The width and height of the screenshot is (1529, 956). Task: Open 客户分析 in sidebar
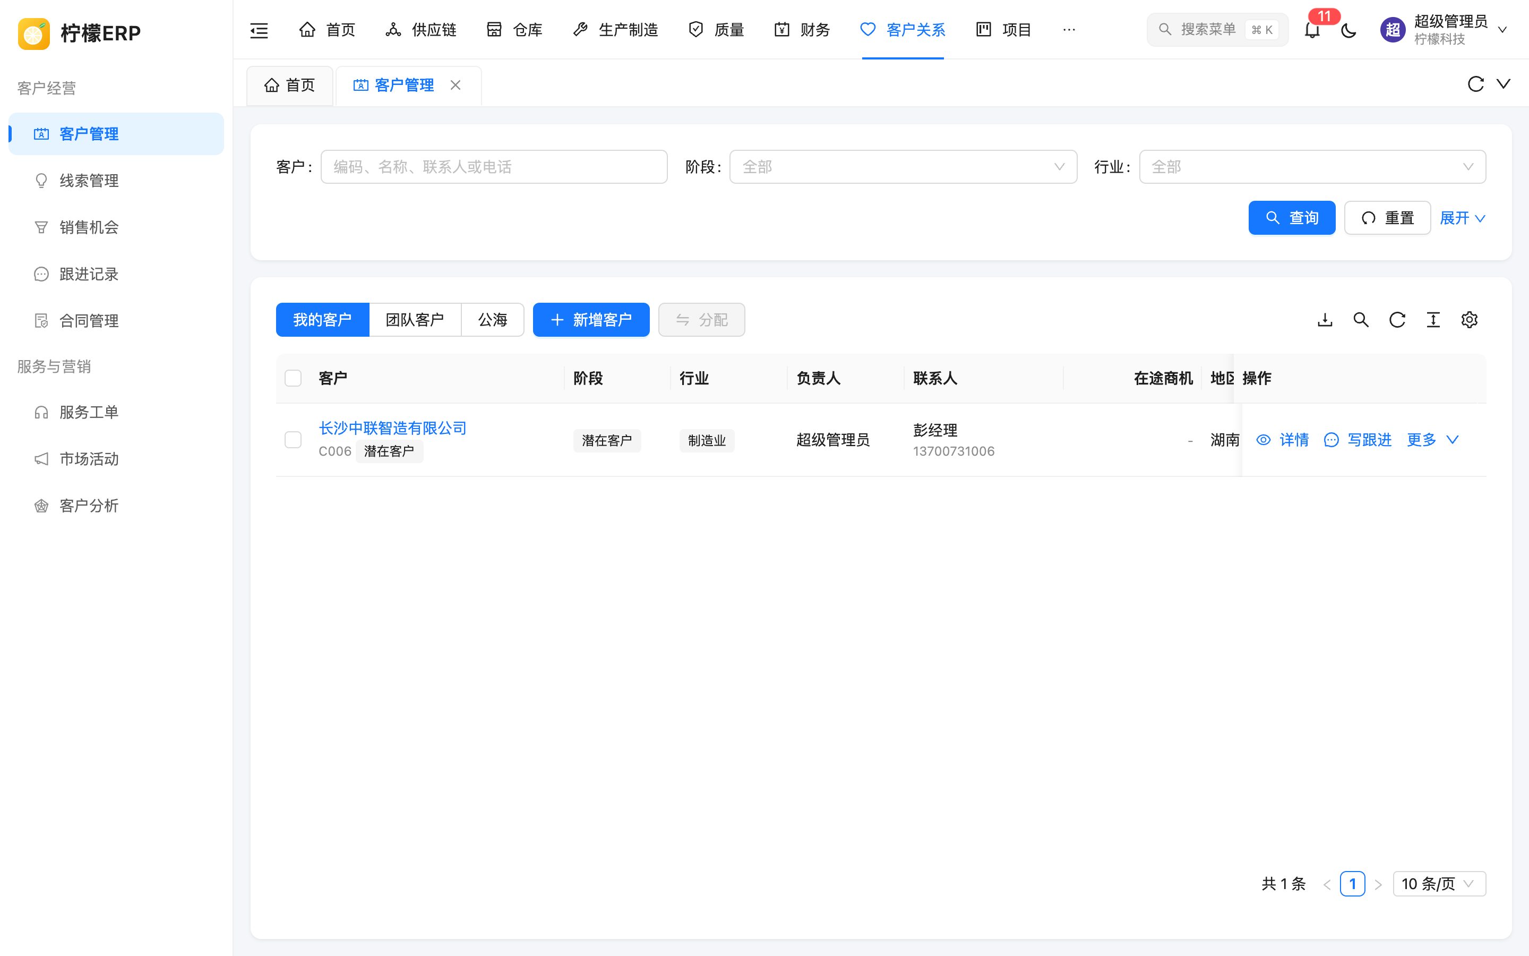pos(116,506)
